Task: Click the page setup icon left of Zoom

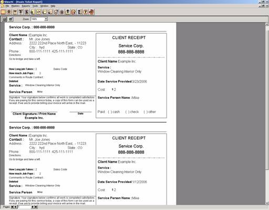Action: [4, 19]
